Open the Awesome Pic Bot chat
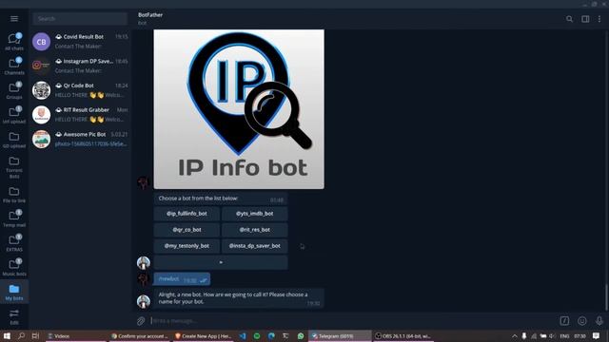Screen dimensions: 609x342 [x=80, y=139]
